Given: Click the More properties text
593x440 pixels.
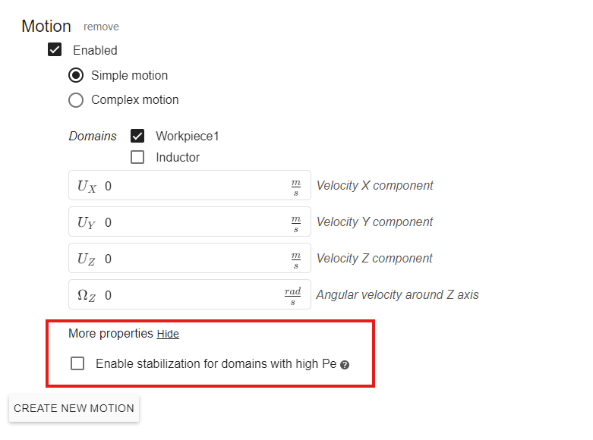Looking at the screenshot, I should click(110, 334).
